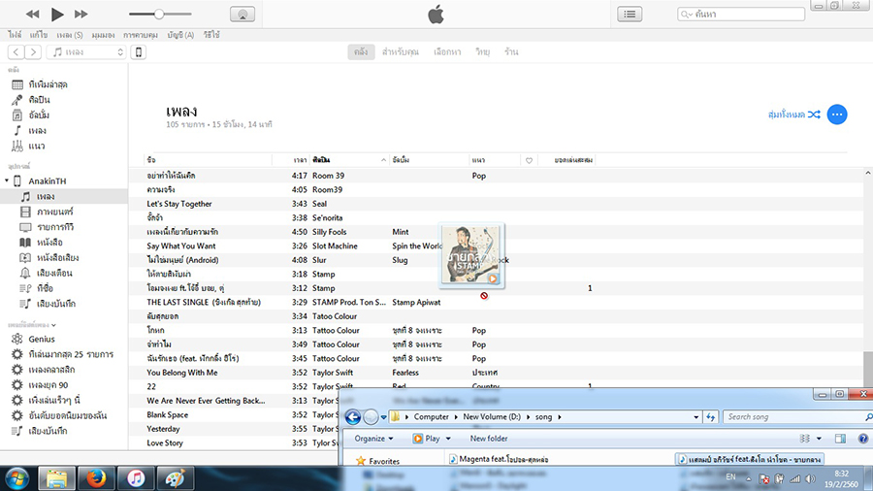Click the heart loved column header
Screen dimensions: 873x491
pyautogui.click(x=529, y=160)
